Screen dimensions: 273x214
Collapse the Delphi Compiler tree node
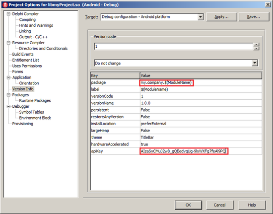click(x=8, y=14)
